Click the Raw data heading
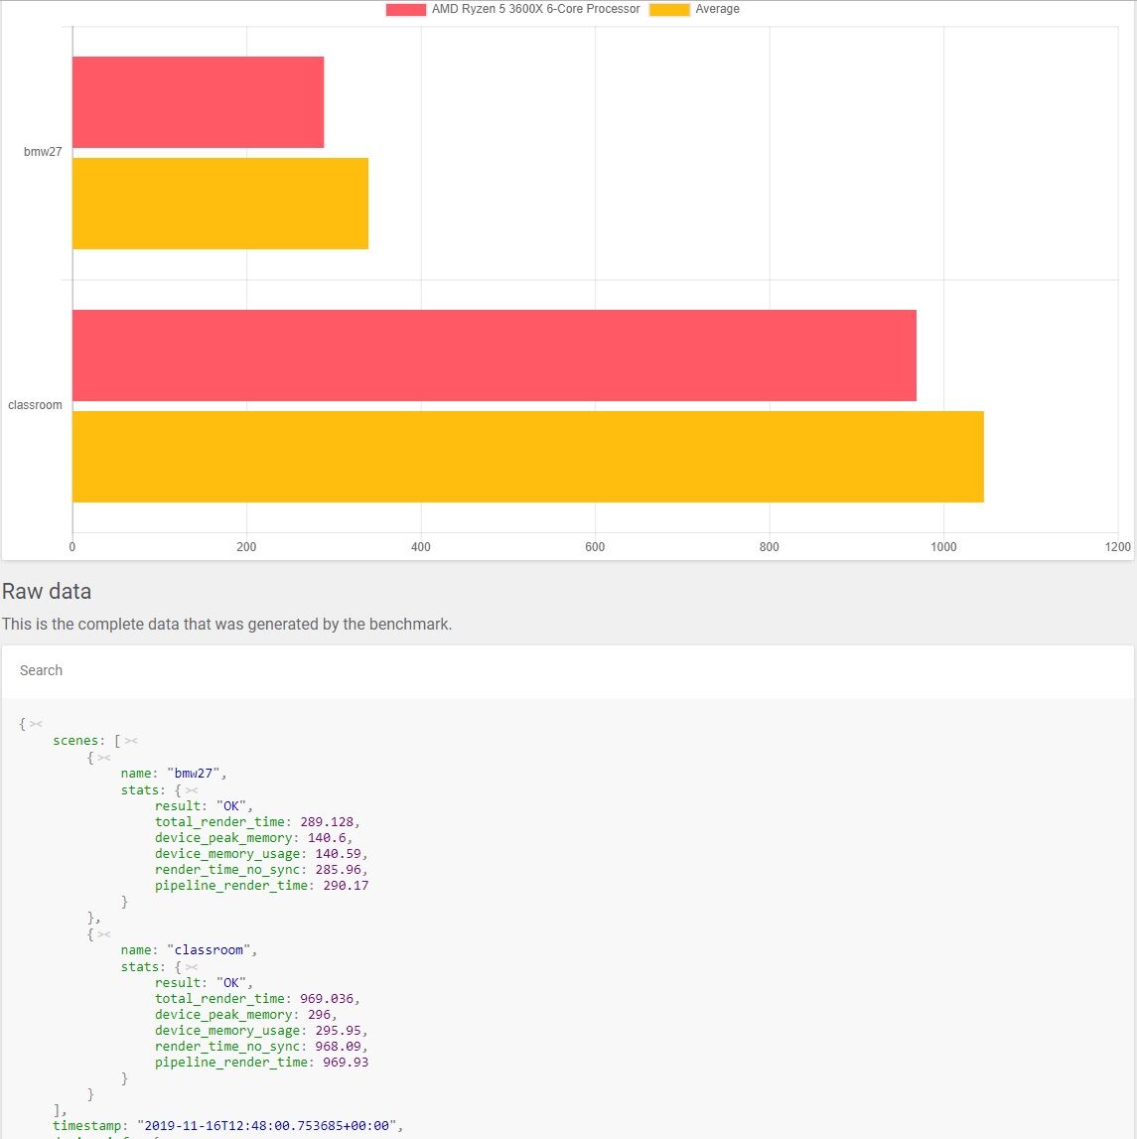This screenshot has height=1139, width=1137. pyautogui.click(x=47, y=591)
